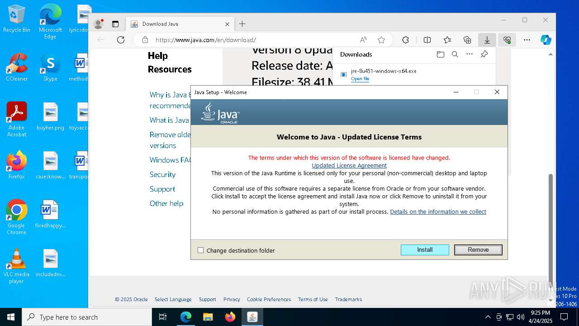
Task: Refresh the Edge page
Action: click(x=121, y=40)
